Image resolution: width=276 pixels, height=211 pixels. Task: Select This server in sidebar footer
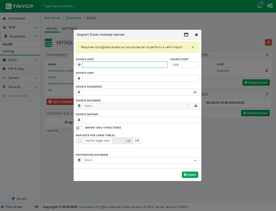point(14,207)
